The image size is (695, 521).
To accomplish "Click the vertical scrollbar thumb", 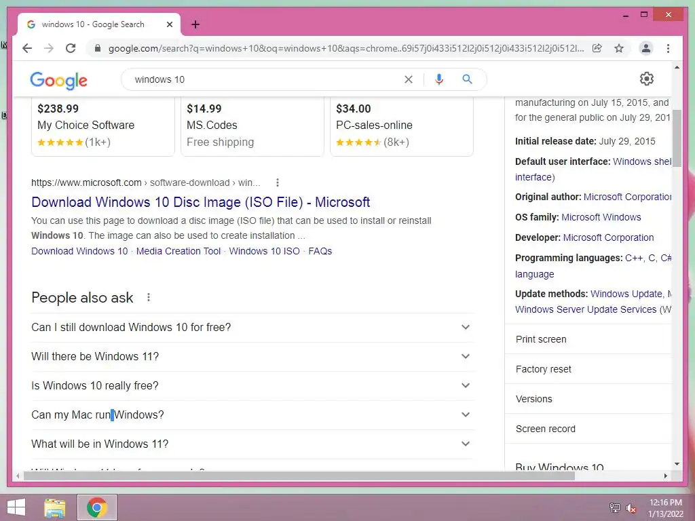I will [x=677, y=138].
